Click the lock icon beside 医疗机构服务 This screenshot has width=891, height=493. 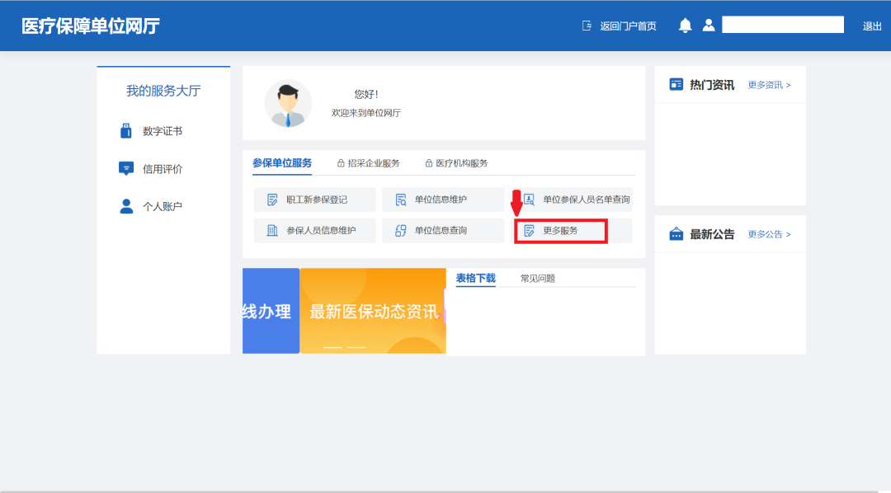[429, 163]
